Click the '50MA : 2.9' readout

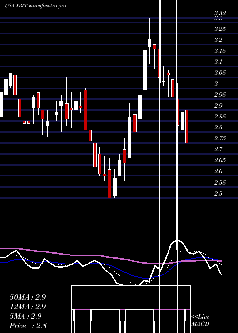tap(28, 297)
